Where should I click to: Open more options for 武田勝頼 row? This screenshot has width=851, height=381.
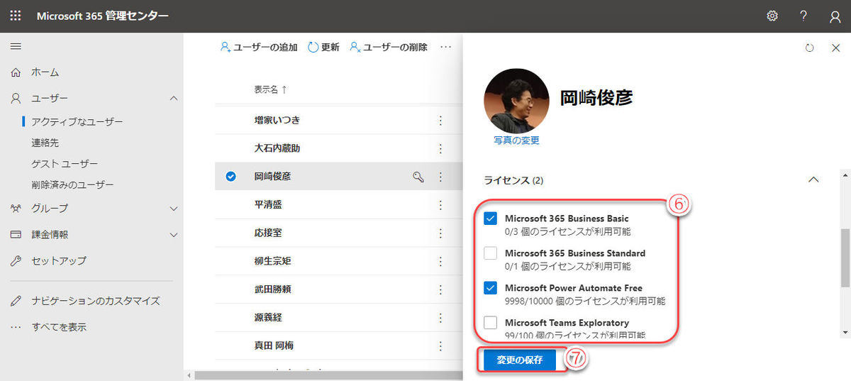440,289
